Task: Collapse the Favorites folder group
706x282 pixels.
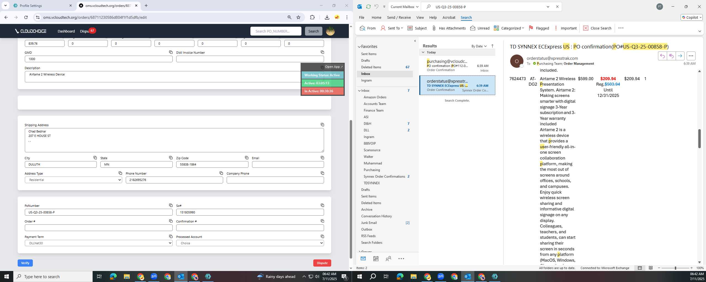Action: coord(359,47)
